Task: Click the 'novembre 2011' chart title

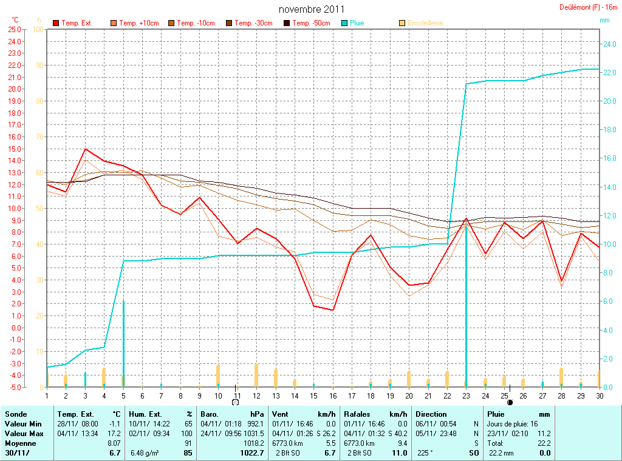Action: pos(311,10)
